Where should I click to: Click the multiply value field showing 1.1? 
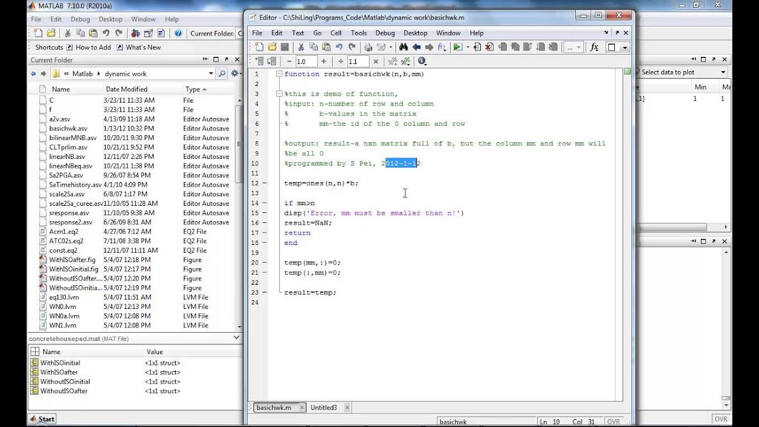[x=358, y=61]
